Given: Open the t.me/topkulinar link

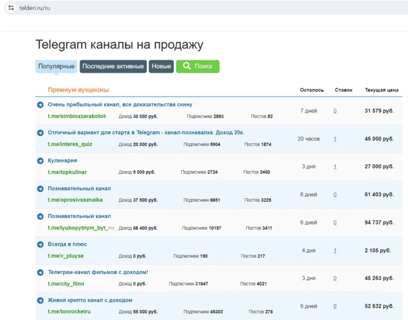Looking at the screenshot, I should tap(67, 172).
